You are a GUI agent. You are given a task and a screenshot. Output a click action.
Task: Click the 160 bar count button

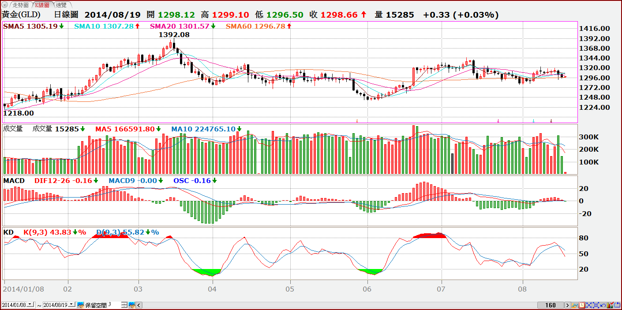click(x=551, y=305)
